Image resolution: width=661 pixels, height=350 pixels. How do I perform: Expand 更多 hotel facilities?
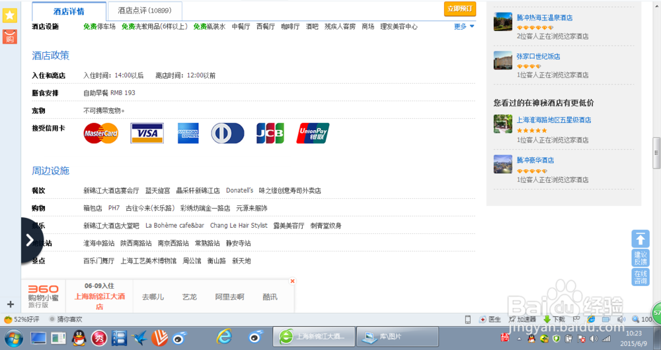tap(464, 26)
